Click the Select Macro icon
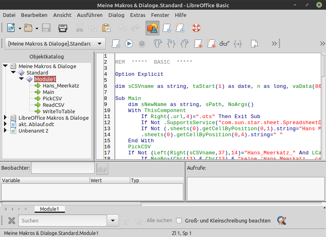Viewport: 326px width, 237px height. point(167,28)
